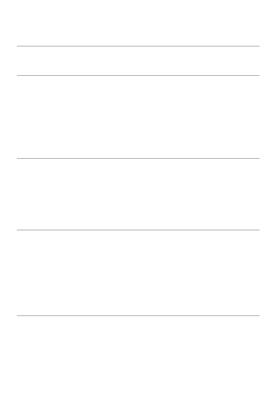Click the second horizontal divider line

[x=138, y=75]
